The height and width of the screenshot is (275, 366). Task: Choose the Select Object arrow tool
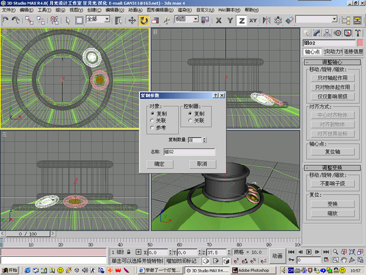67,20
